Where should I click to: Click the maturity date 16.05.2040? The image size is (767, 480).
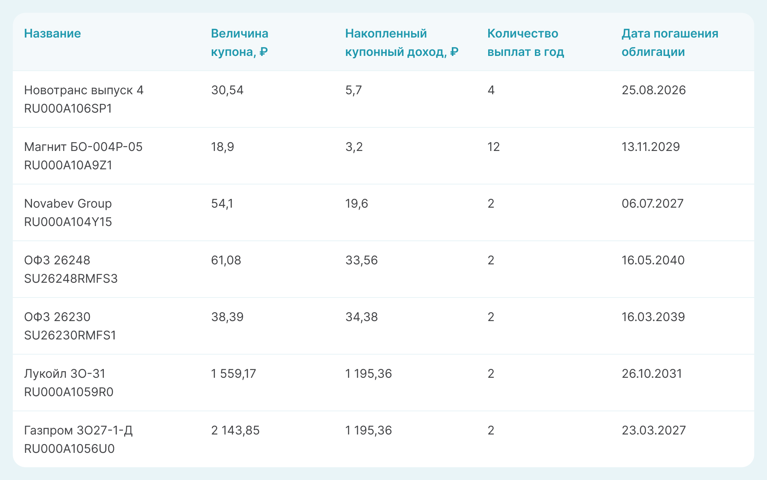(x=653, y=260)
